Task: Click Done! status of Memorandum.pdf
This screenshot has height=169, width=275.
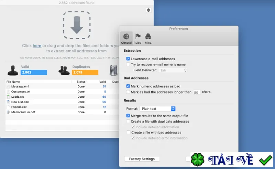Action: pos(81,112)
